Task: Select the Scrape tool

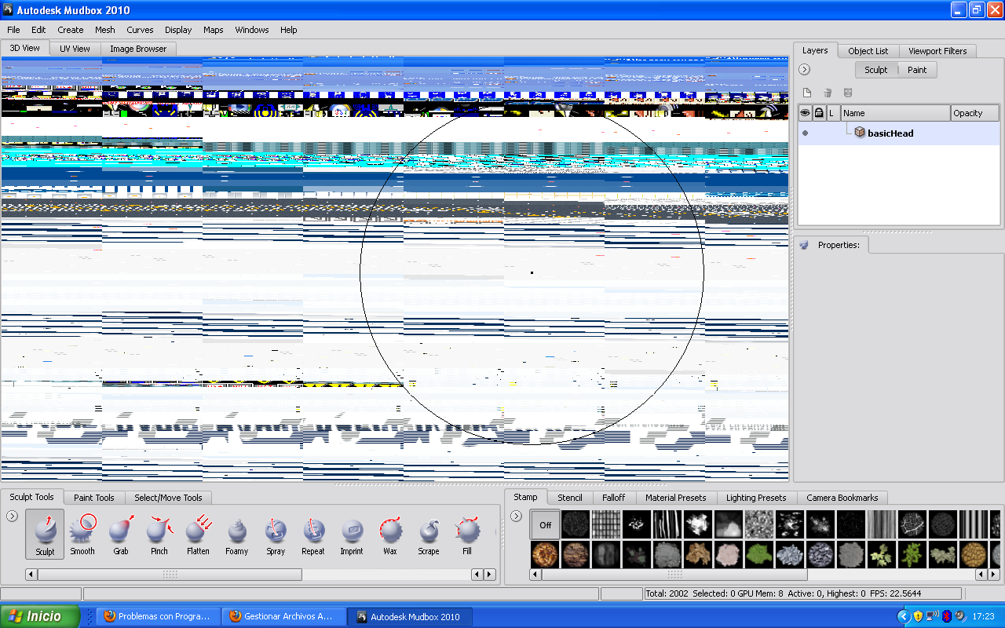Action: [429, 534]
